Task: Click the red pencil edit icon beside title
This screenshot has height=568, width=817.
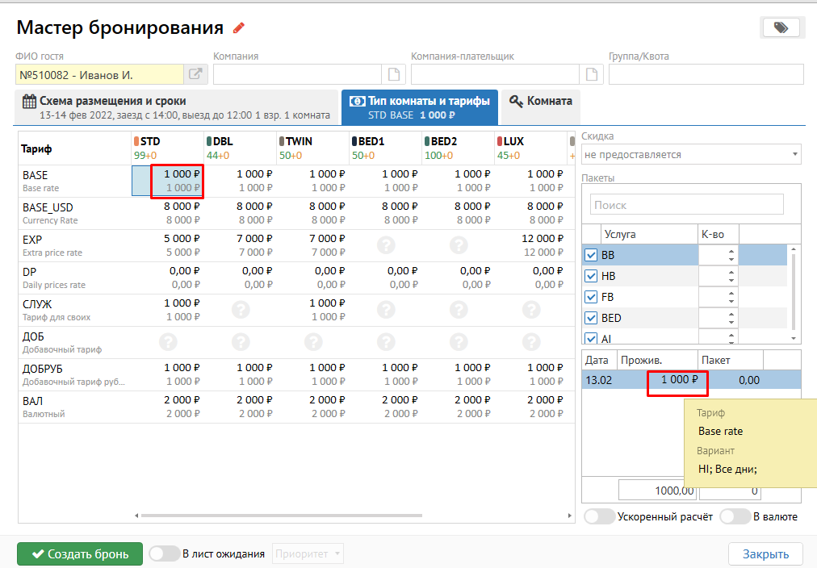Action: click(x=238, y=28)
